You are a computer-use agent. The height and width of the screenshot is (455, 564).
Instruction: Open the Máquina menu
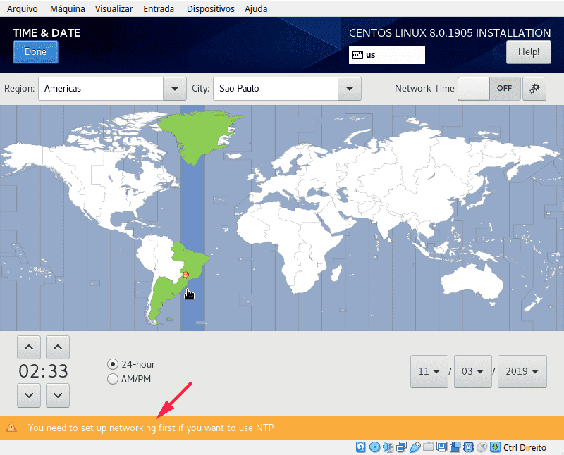(x=67, y=9)
